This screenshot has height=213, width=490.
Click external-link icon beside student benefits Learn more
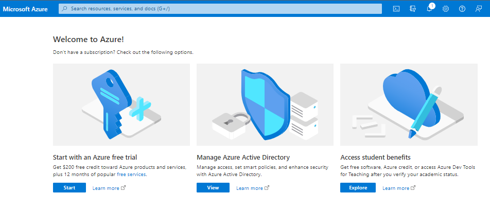[413, 188]
